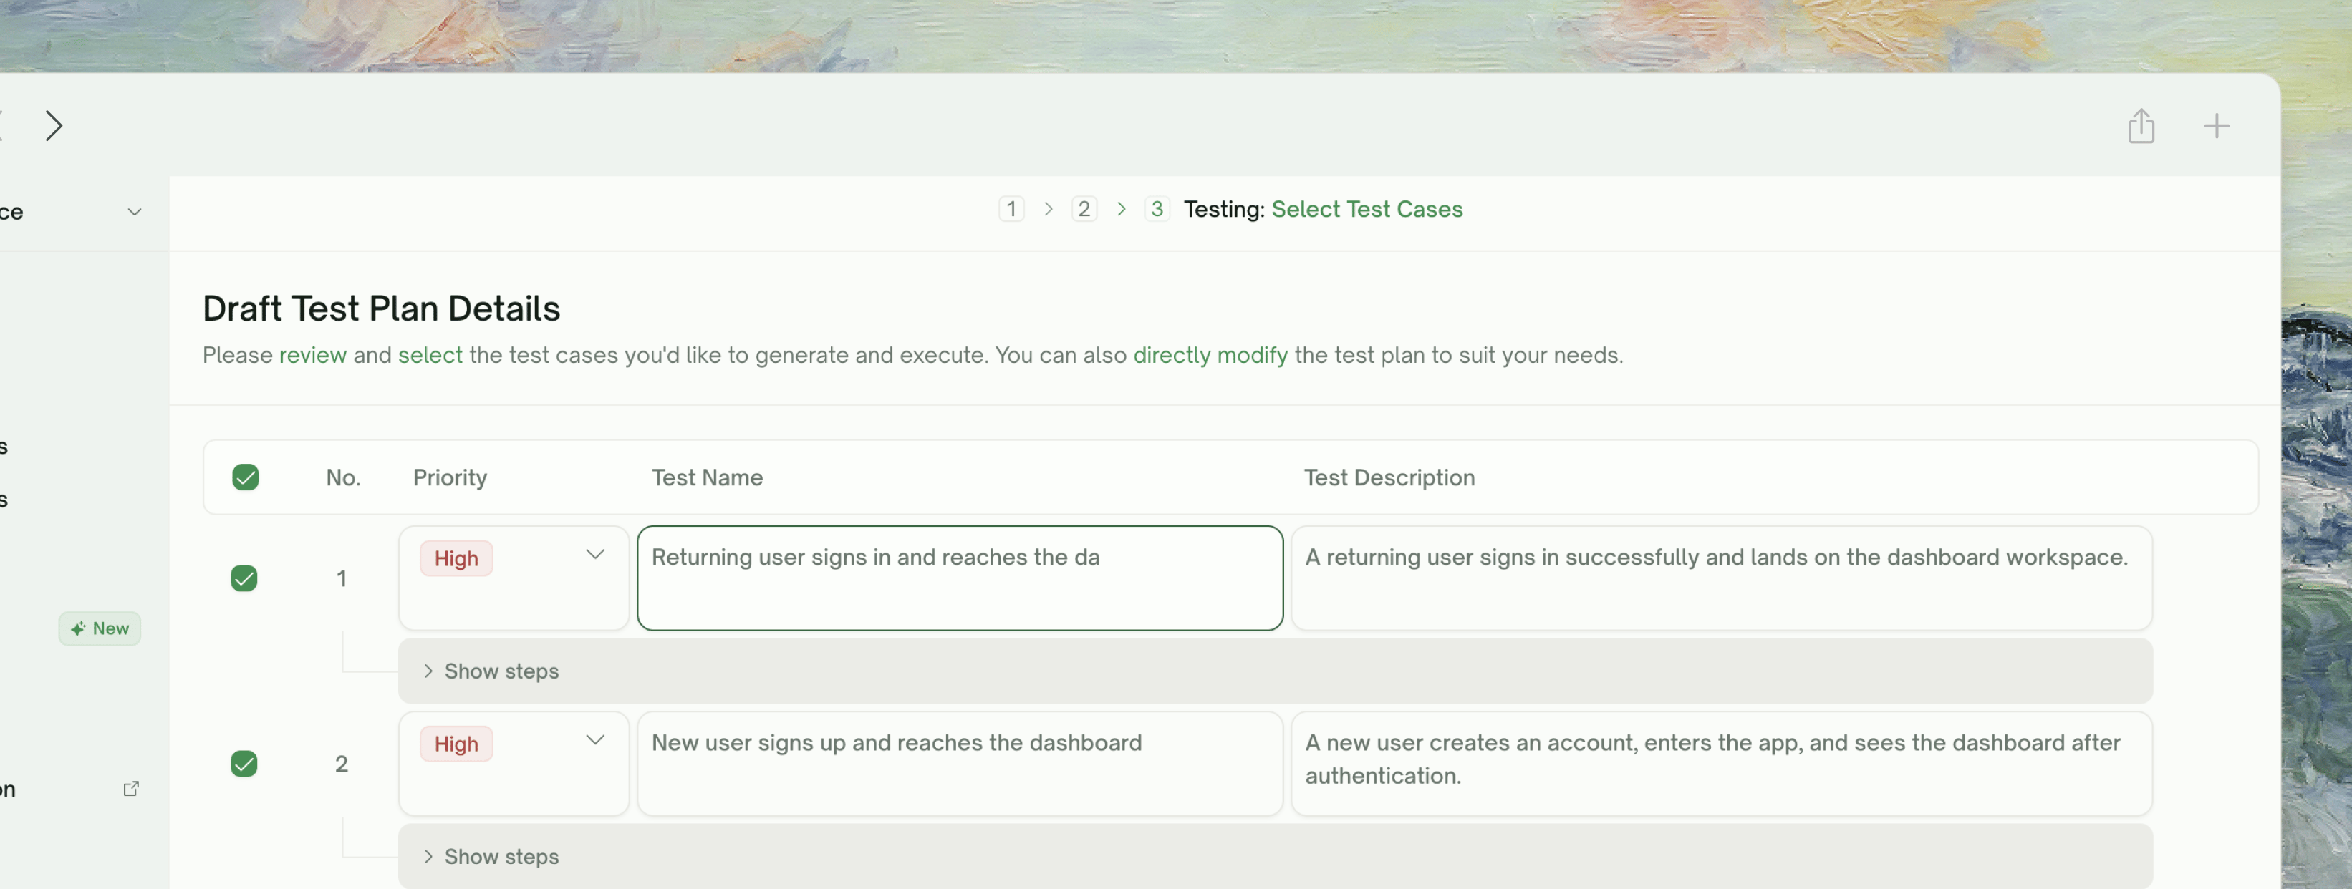The width and height of the screenshot is (2352, 889).
Task: Edit returning user test description field
Action: (x=1721, y=578)
